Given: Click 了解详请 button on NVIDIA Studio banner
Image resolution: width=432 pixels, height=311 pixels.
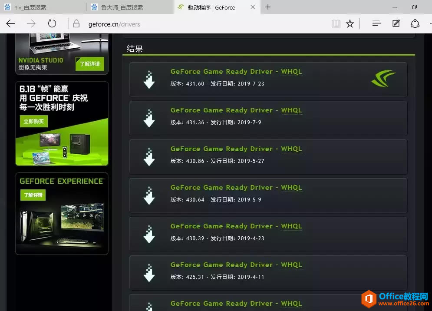Looking at the screenshot, I should [90, 64].
